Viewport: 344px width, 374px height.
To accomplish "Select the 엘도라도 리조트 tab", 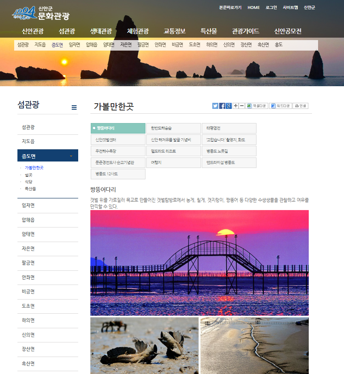I will coord(173,151).
